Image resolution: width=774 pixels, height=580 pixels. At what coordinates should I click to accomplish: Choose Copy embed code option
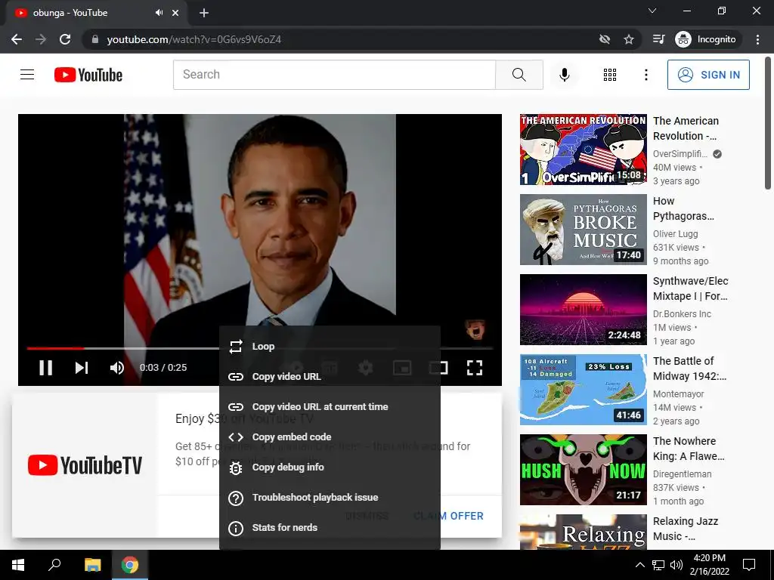[330, 437]
